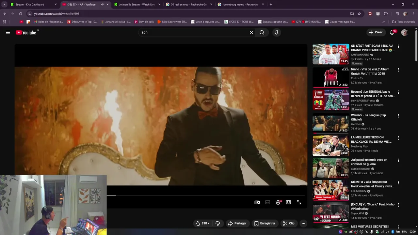Viewport: 418px width, 235px height.
Task: Open the Créer dropdown
Action: [376, 32]
